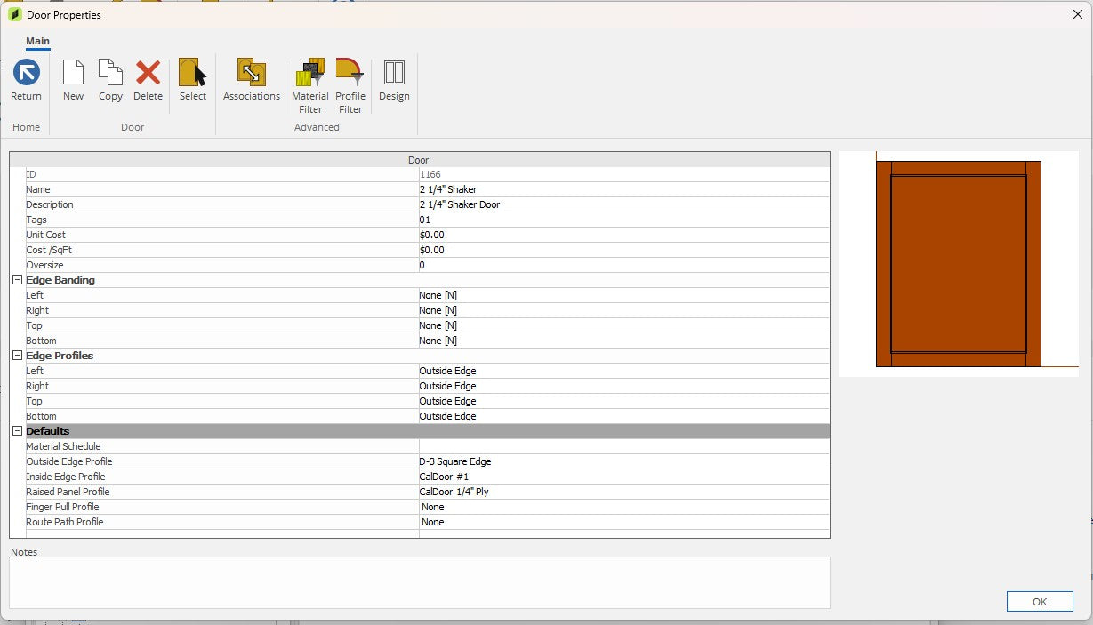Screen dimensions: 1093x625
Task: Switch to the Main ribbon tab
Action: pyautogui.click(x=37, y=41)
